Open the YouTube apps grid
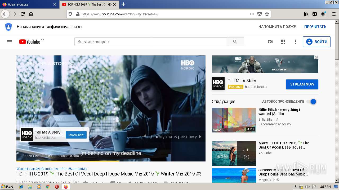The height and width of the screenshot is (190, 339). coord(283,42)
